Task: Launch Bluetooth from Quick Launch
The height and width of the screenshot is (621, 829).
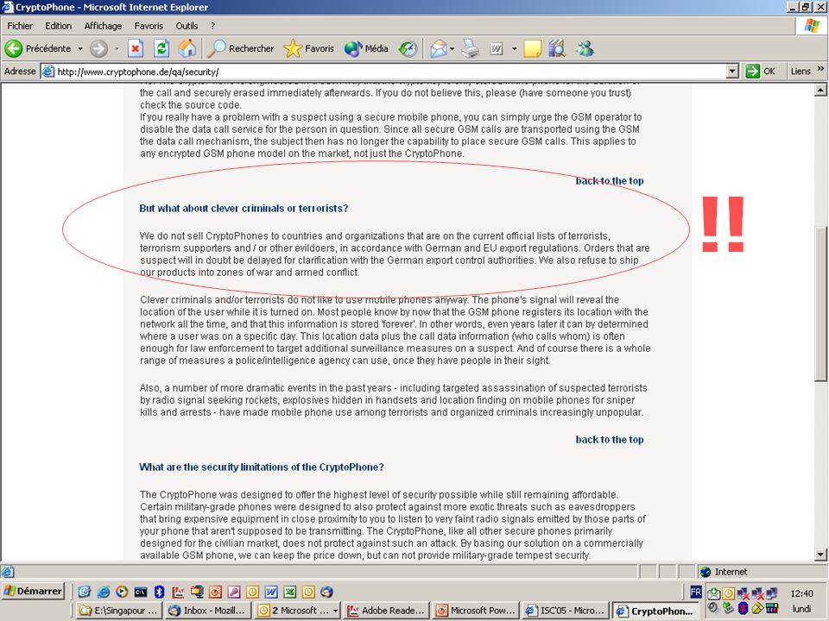Action: coord(159,592)
